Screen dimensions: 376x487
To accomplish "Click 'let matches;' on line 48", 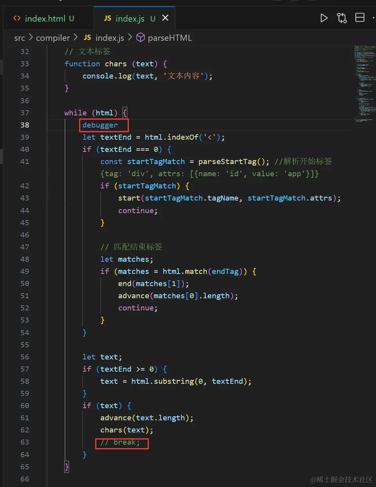I will coord(127,259).
